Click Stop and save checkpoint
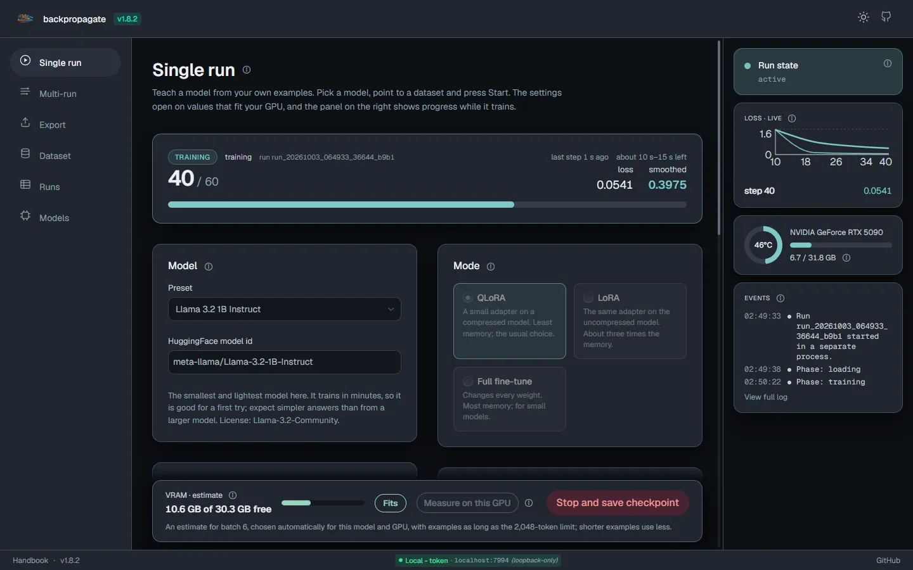 (618, 503)
